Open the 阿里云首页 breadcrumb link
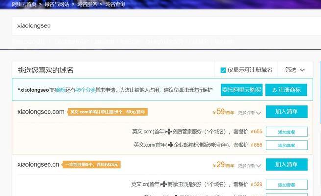Screen dimensions: 321x196 [x=24, y=4]
